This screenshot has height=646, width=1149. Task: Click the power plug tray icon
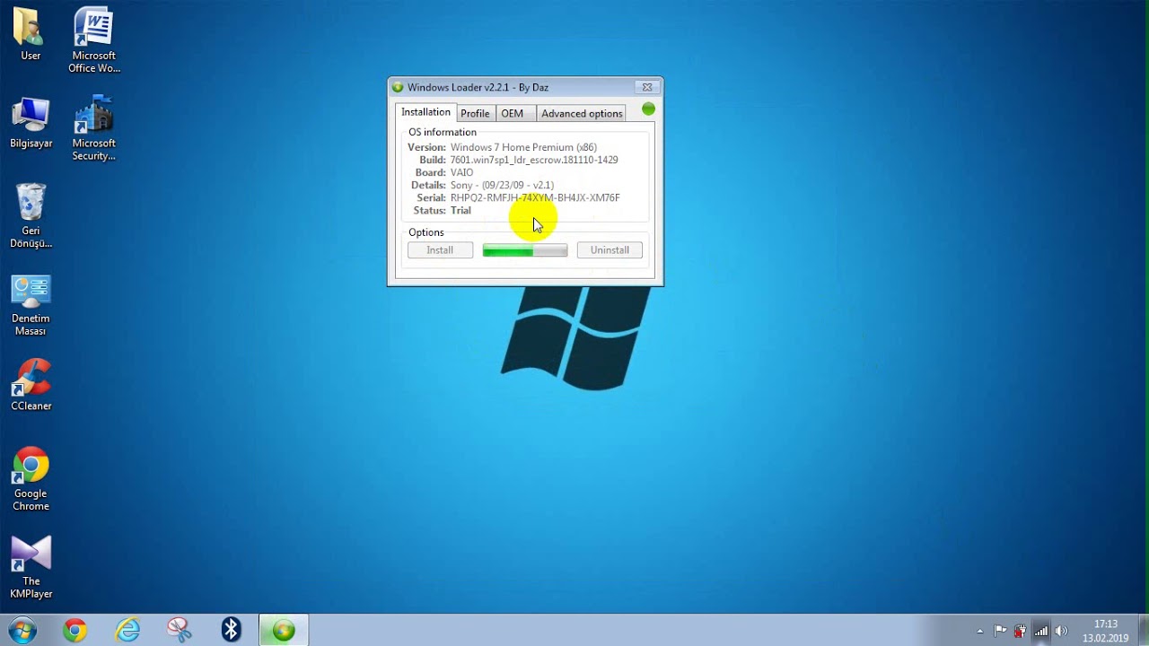pyautogui.click(x=1021, y=631)
